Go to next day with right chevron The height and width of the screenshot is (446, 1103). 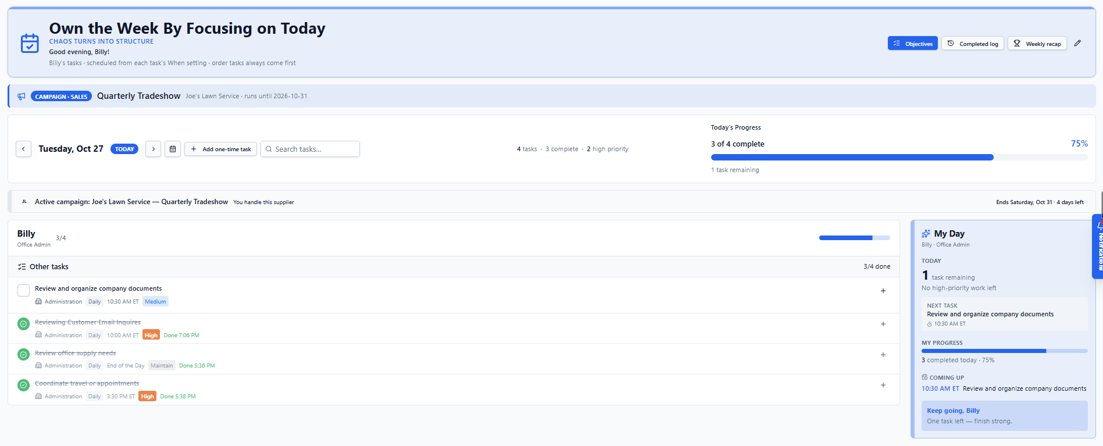[153, 149]
